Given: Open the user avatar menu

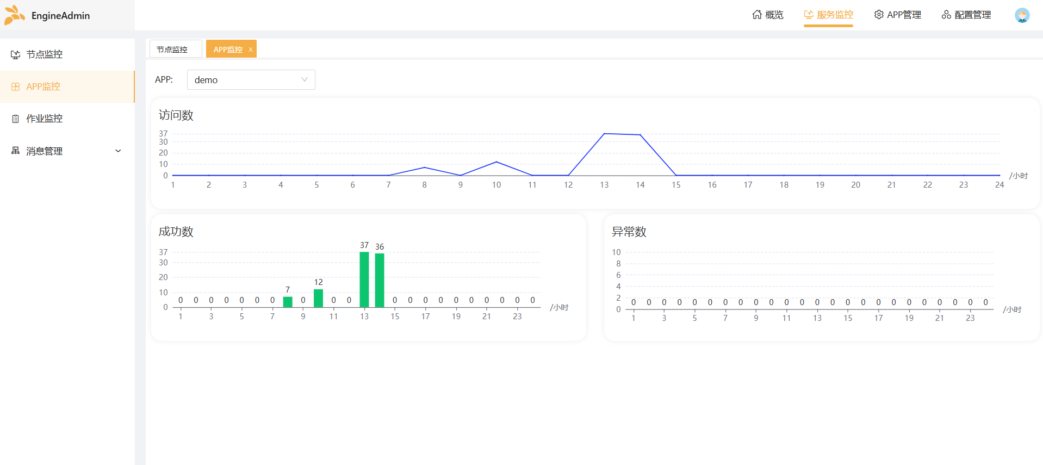Looking at the screenshot, I should tap(1022, 15).
